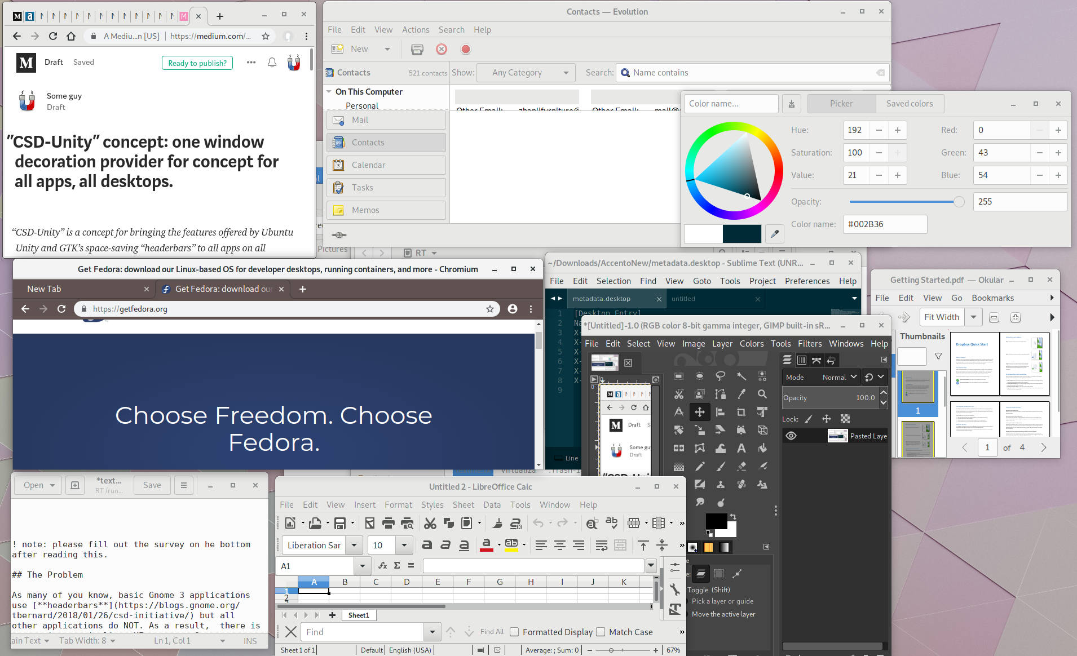
Task: Toggle visibility eye of Pasted Layer in GIMP
Action: pos(792,436)
